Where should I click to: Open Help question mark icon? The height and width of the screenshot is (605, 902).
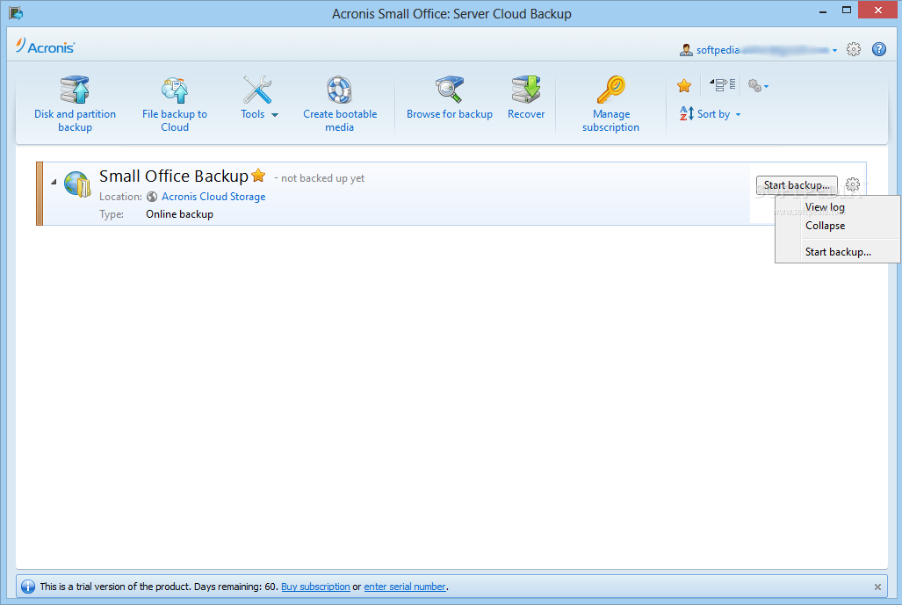pyautogui.click(x=879, y=49)
